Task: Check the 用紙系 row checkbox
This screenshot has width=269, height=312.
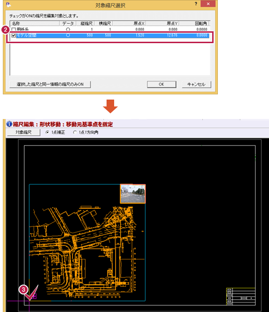Action: click(14, 29)
